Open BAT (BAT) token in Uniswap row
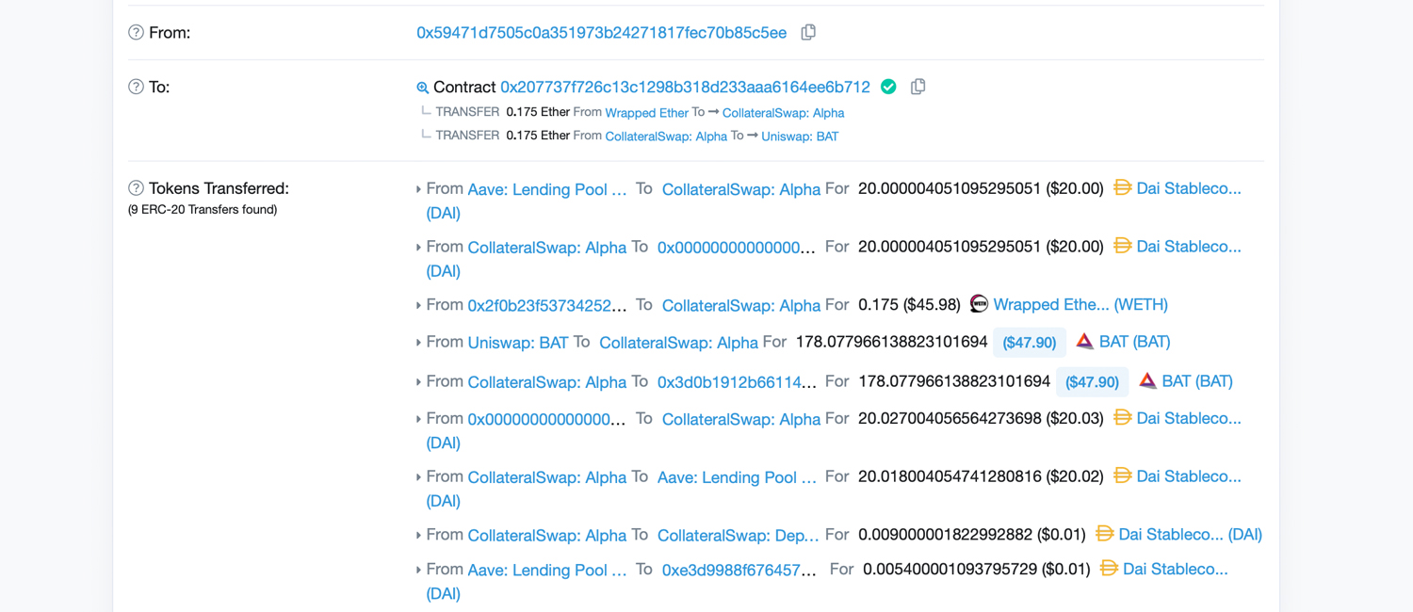 [x=1134, y=342]
